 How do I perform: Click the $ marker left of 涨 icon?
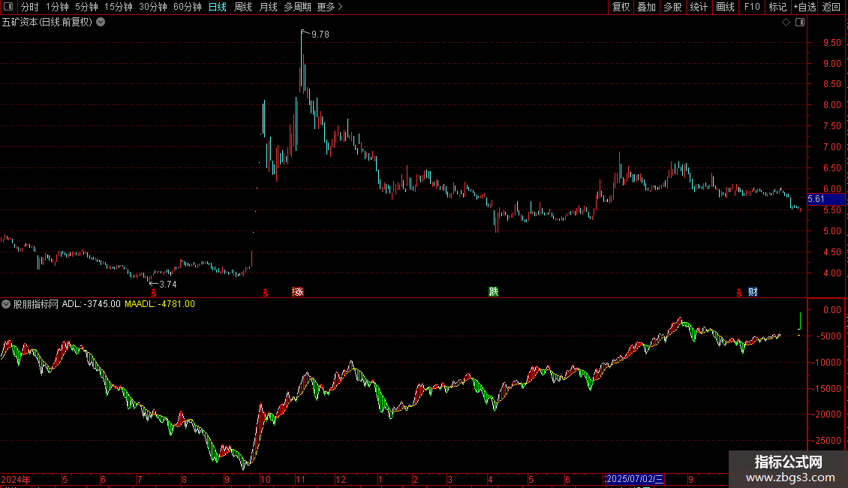pos(266,293)
